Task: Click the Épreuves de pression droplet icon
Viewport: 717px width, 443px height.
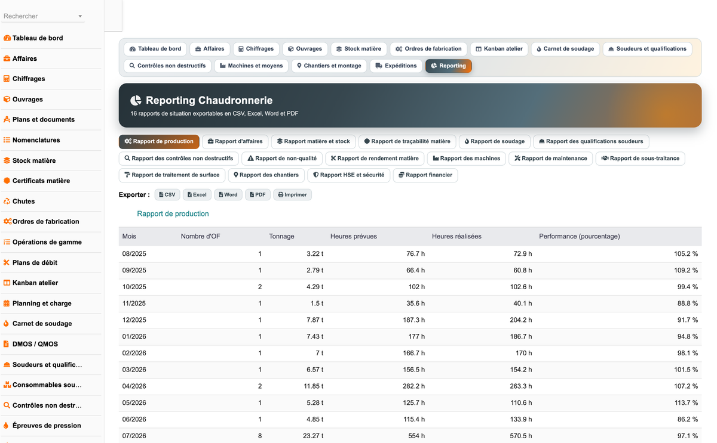Action: click(7, 425)
